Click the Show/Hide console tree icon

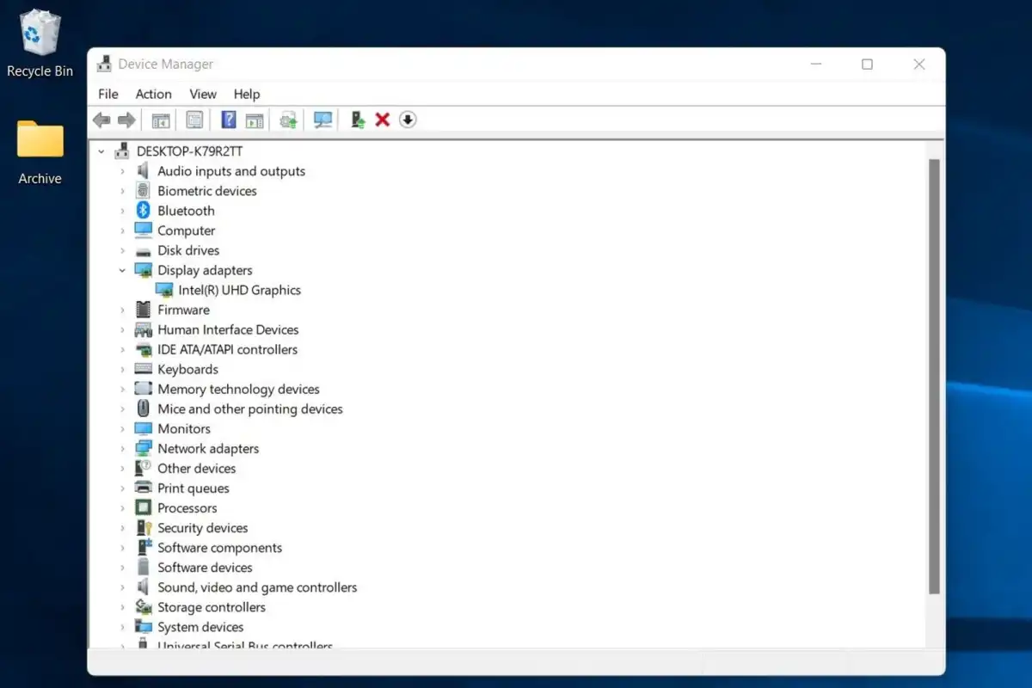point(160,120)
